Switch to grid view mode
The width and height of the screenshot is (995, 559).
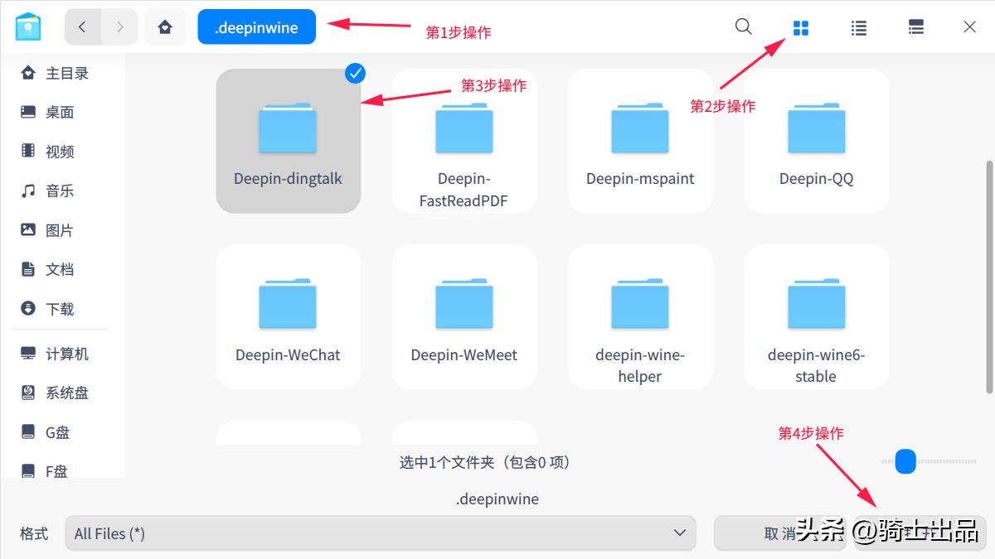[x=800, y=27]
